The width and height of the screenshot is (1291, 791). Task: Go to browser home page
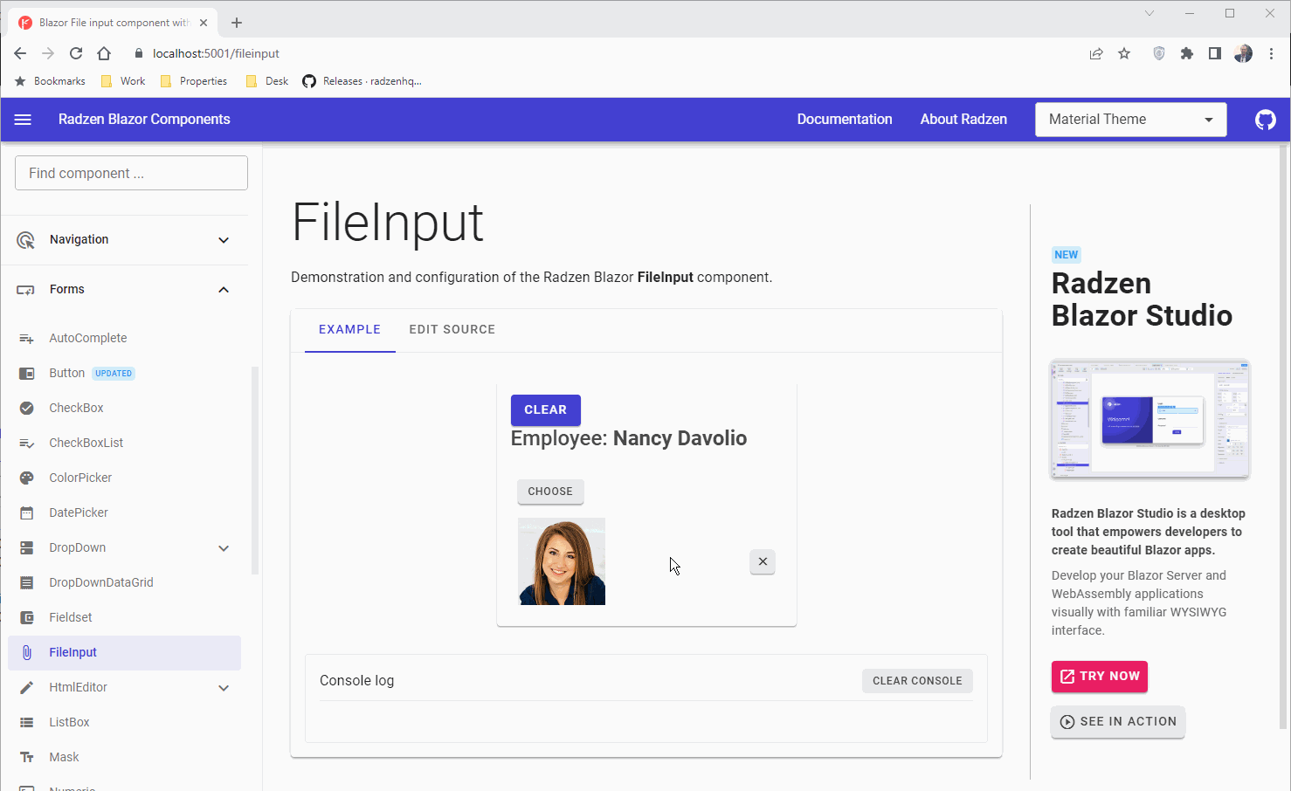coord(104,53)
